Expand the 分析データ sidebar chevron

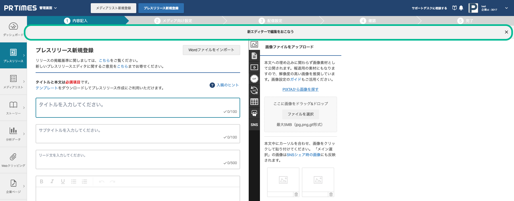coord(24,134)
